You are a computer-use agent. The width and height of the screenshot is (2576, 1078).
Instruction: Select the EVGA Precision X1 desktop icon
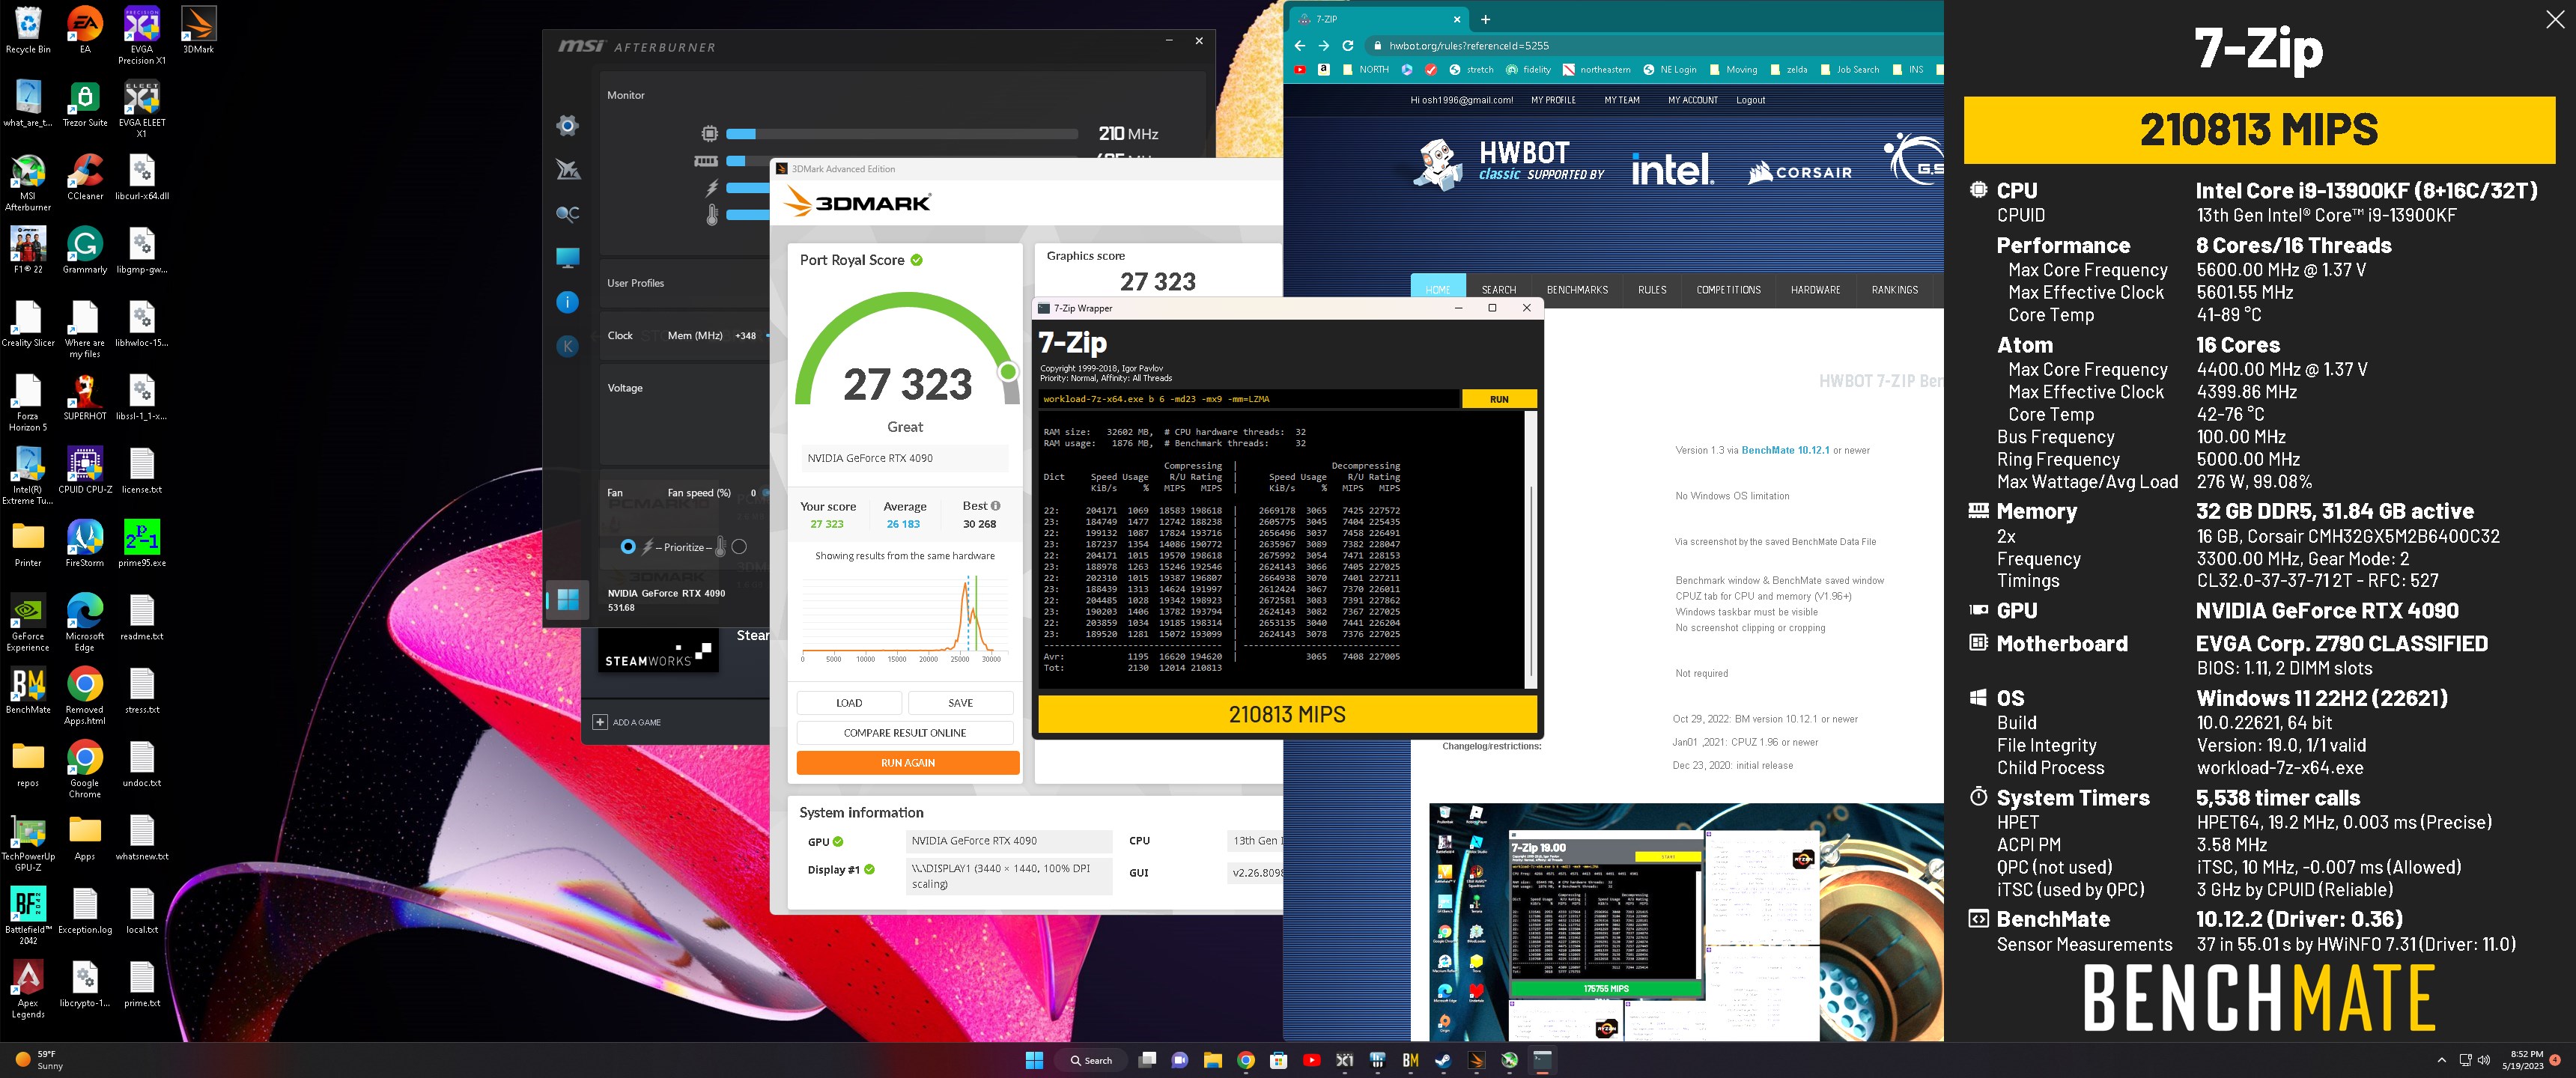click(x=142, y=35)
